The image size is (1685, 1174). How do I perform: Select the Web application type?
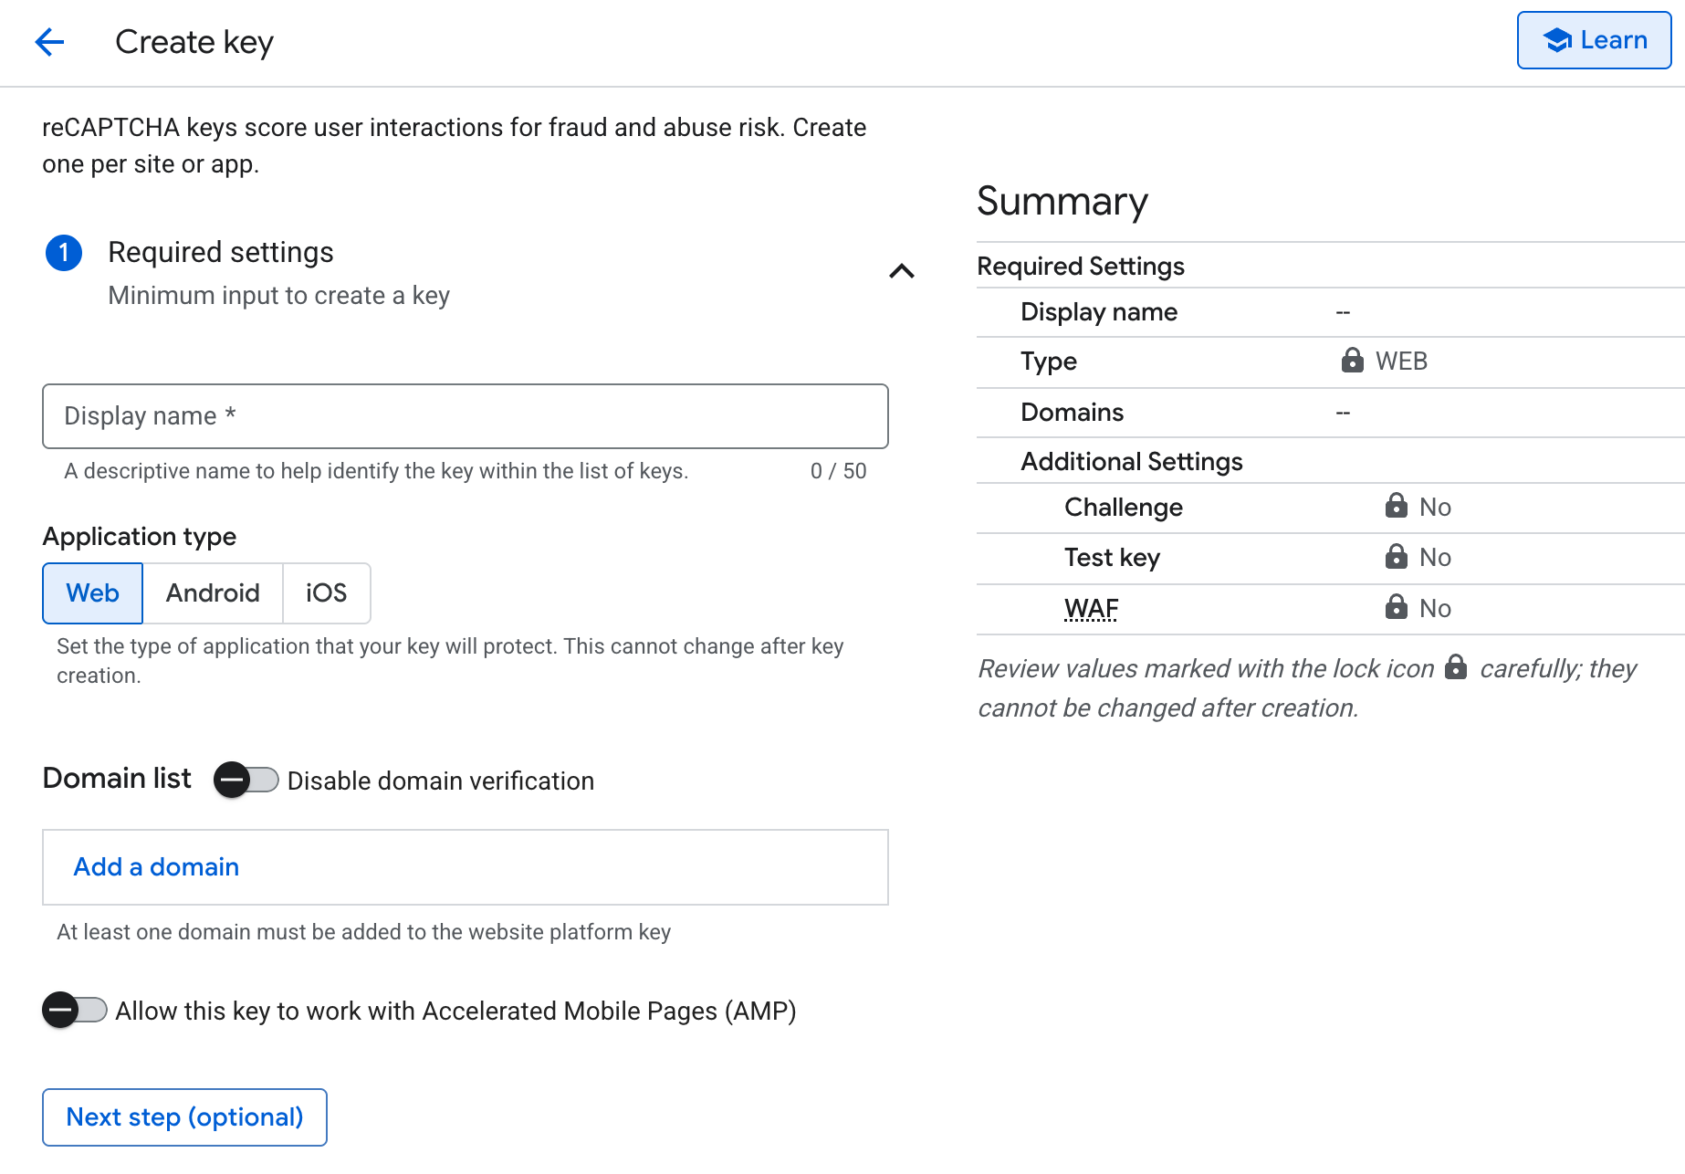tap(92, 593)
